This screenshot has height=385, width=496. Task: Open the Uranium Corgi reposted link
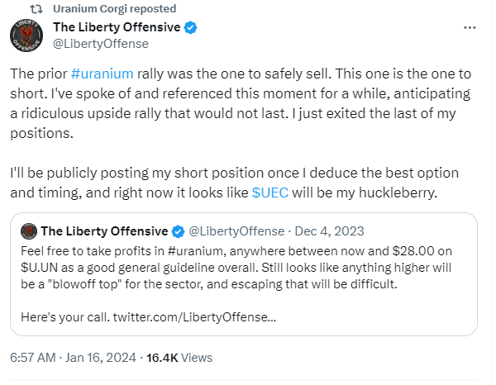114,9
